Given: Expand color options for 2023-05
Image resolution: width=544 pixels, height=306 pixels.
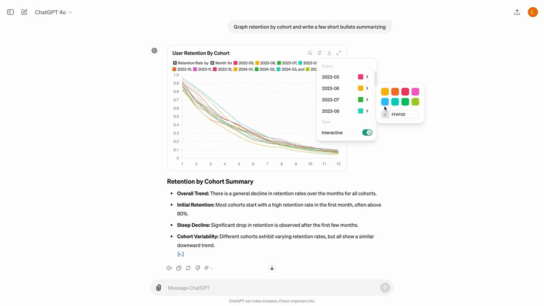Looking at the screenshot, I should click(x=367, y=77).
